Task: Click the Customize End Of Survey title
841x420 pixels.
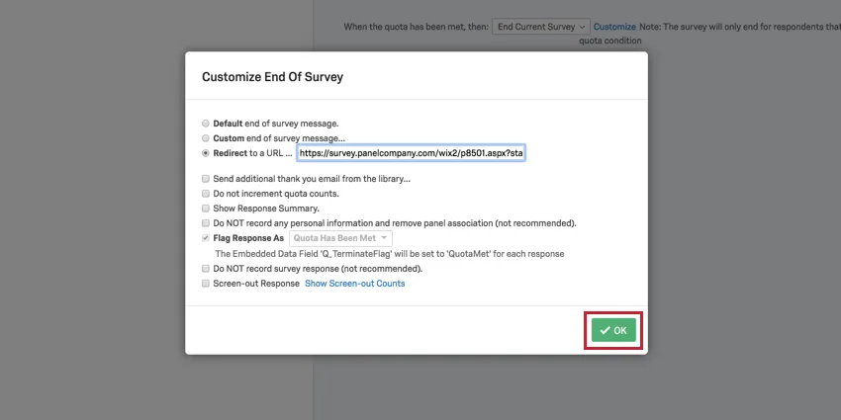Action: 272,76
